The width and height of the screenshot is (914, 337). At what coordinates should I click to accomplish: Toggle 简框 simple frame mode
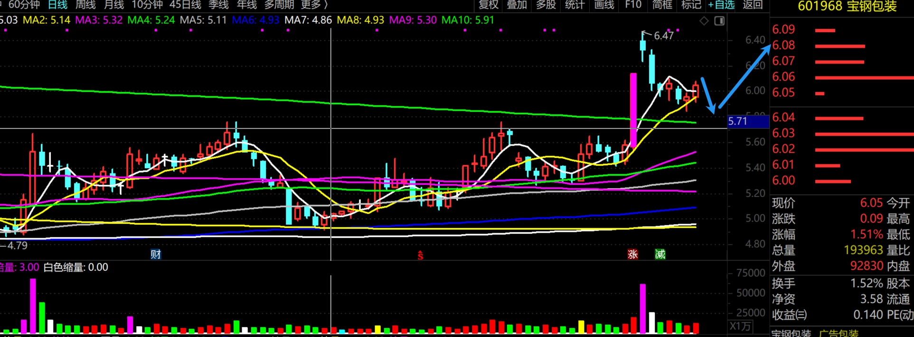click(x=662, y=5)
